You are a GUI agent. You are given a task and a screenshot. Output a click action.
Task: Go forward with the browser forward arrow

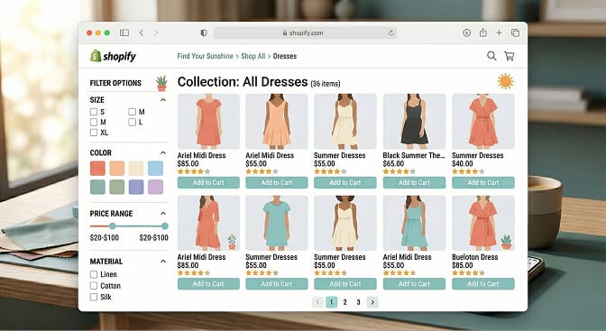coord(156,32)
